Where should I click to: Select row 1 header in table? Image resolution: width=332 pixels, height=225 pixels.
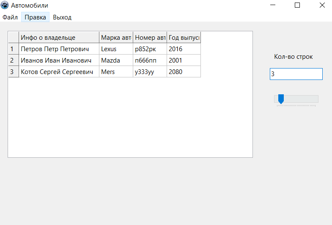14,49
